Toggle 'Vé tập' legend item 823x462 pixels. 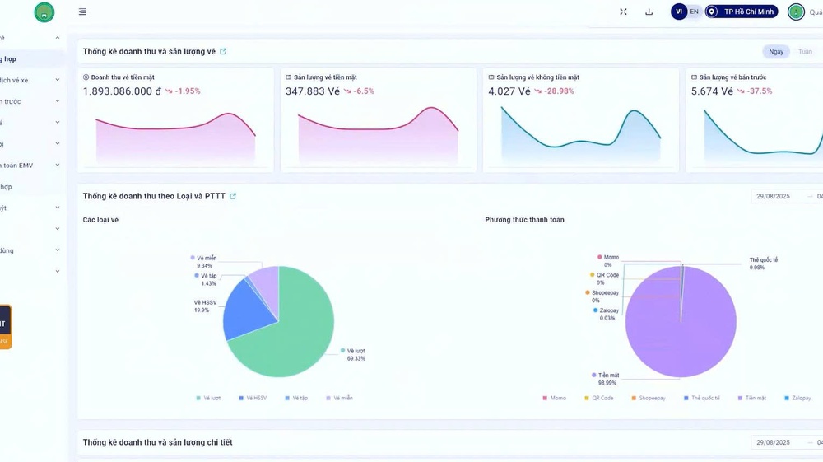(x=296, y=398)
